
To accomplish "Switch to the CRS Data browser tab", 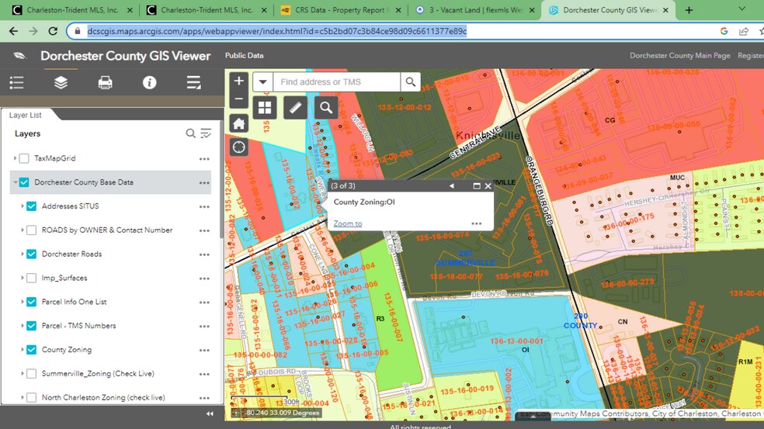I will pyautogui.click(x=339, y=10).
